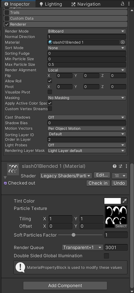Screen dimensions: 134x293
Task: Click the Add Component button
Action: [65, 286]
